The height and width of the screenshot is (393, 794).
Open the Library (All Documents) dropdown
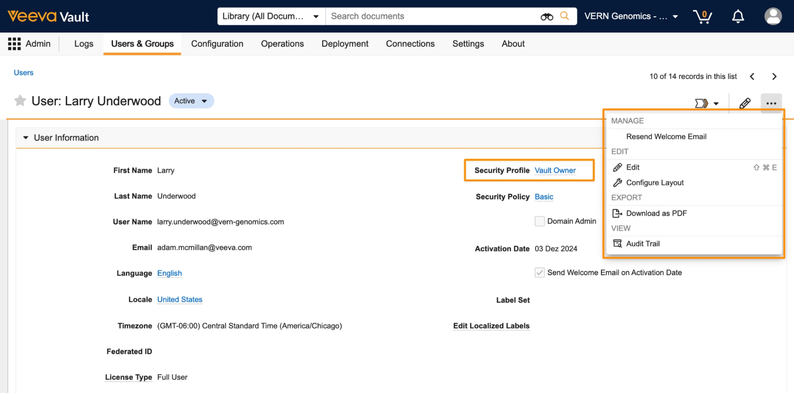point(271,16)
